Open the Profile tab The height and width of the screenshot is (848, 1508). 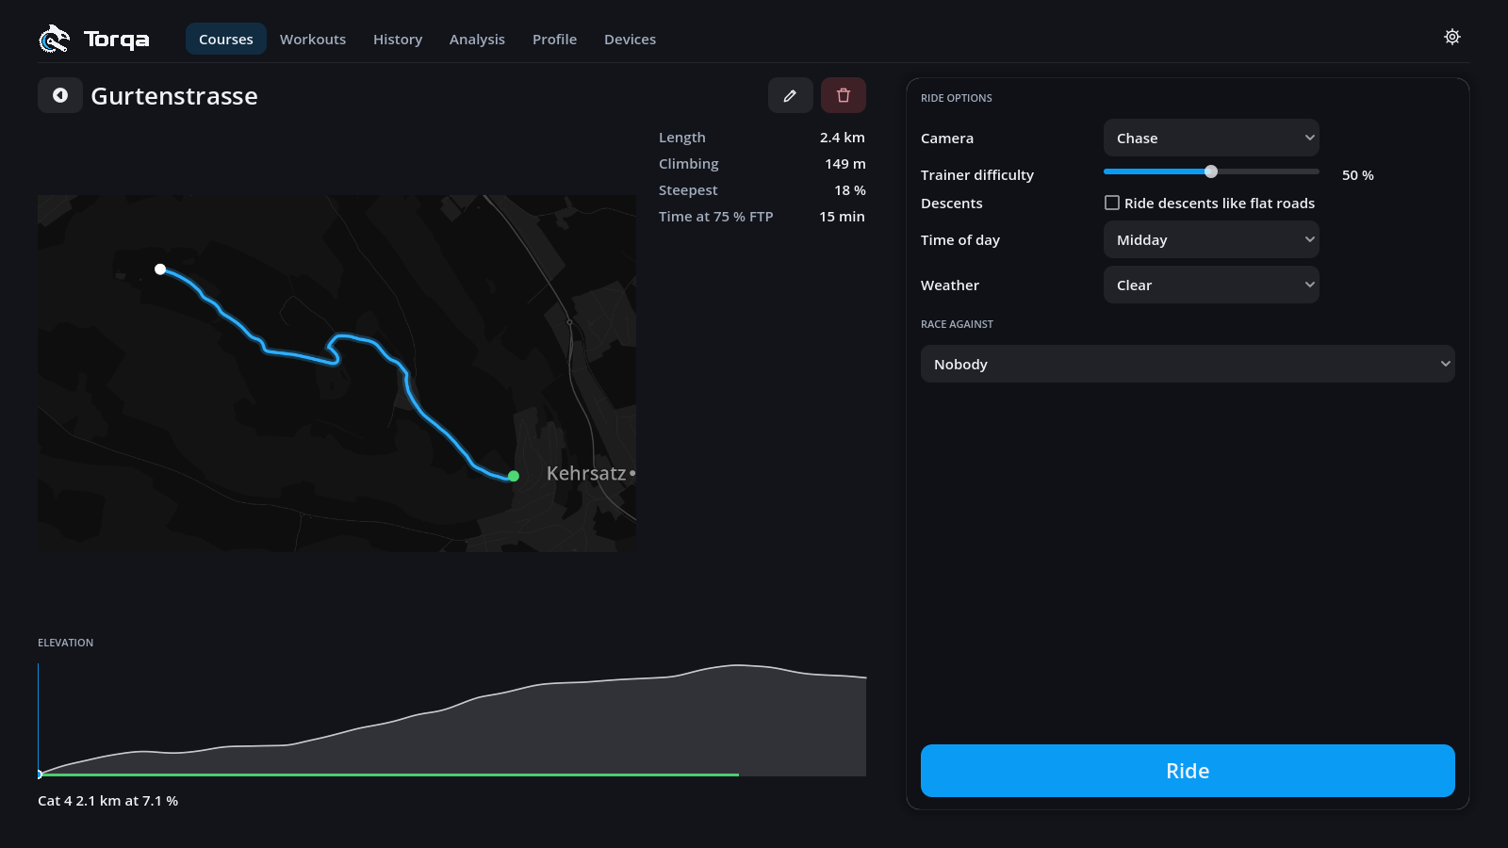click(x=554, y=39)
